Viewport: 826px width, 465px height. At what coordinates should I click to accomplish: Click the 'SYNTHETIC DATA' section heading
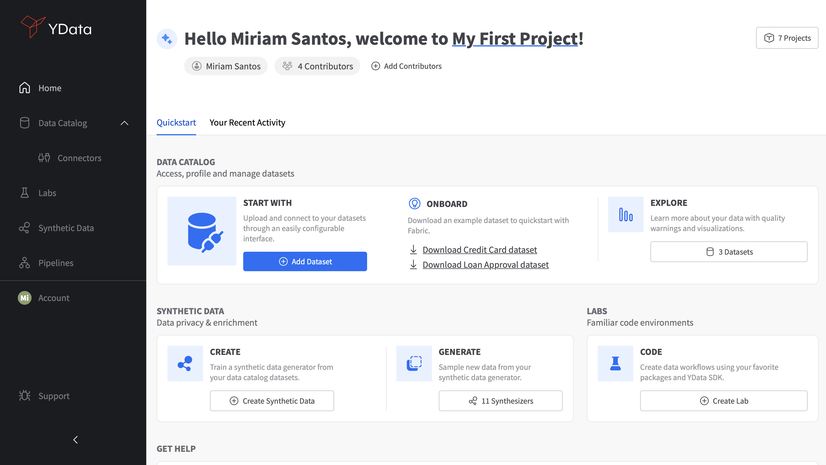190,311
